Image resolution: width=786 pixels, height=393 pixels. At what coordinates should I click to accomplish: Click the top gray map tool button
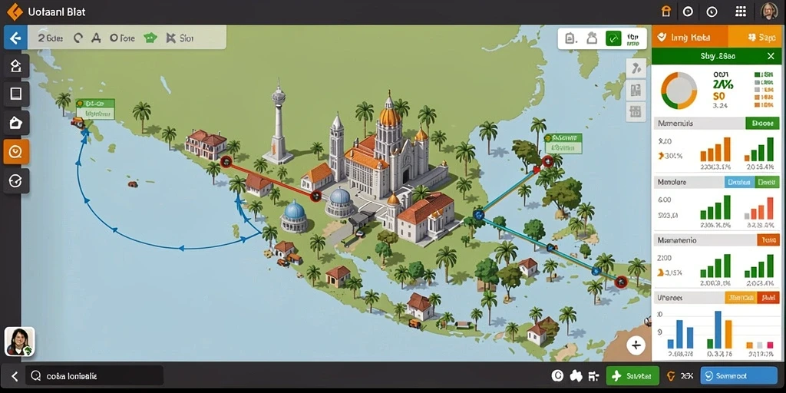click(636, 68)
